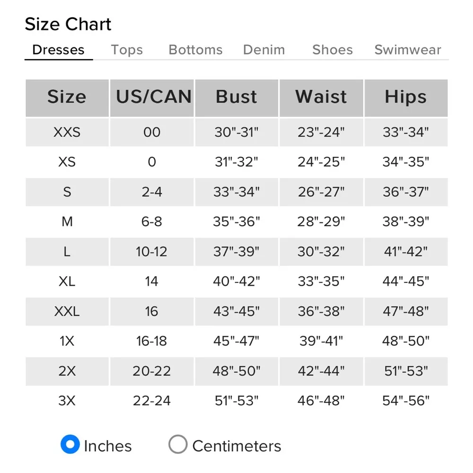Image resolution: width=473 pixels, height=473 pixels.
Task: Click the US/CAN column header
Action: 152,97
